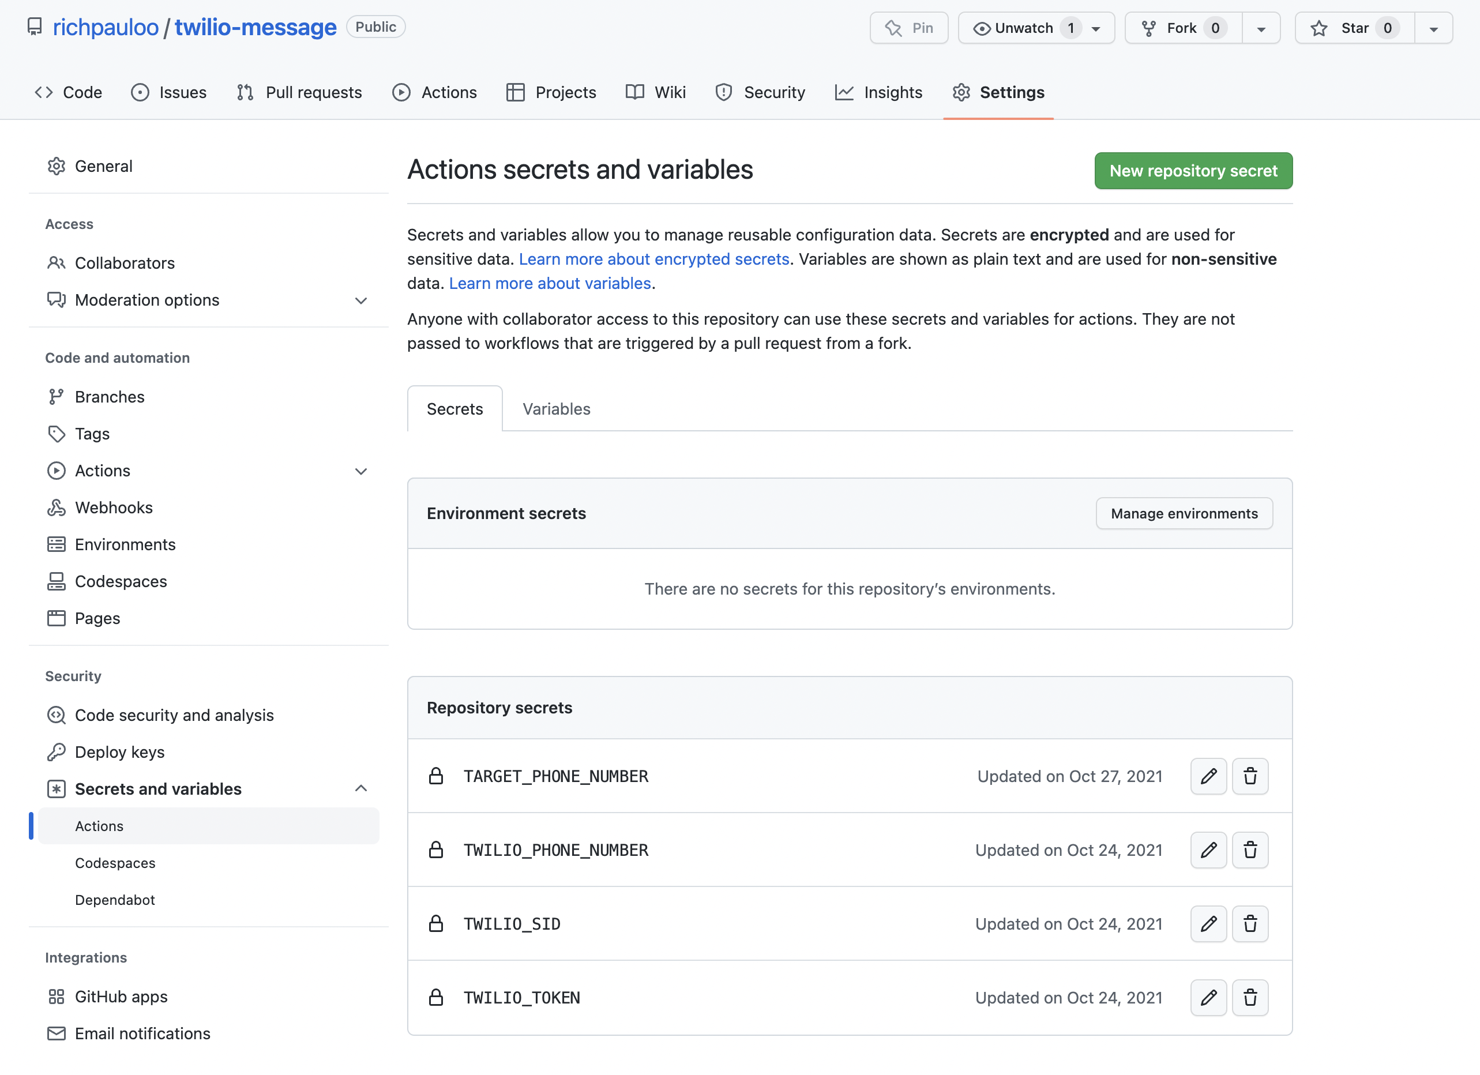Open Codespaces under Code and automation
Screen dimensions: 1480x1075
[x=121, y=581]
